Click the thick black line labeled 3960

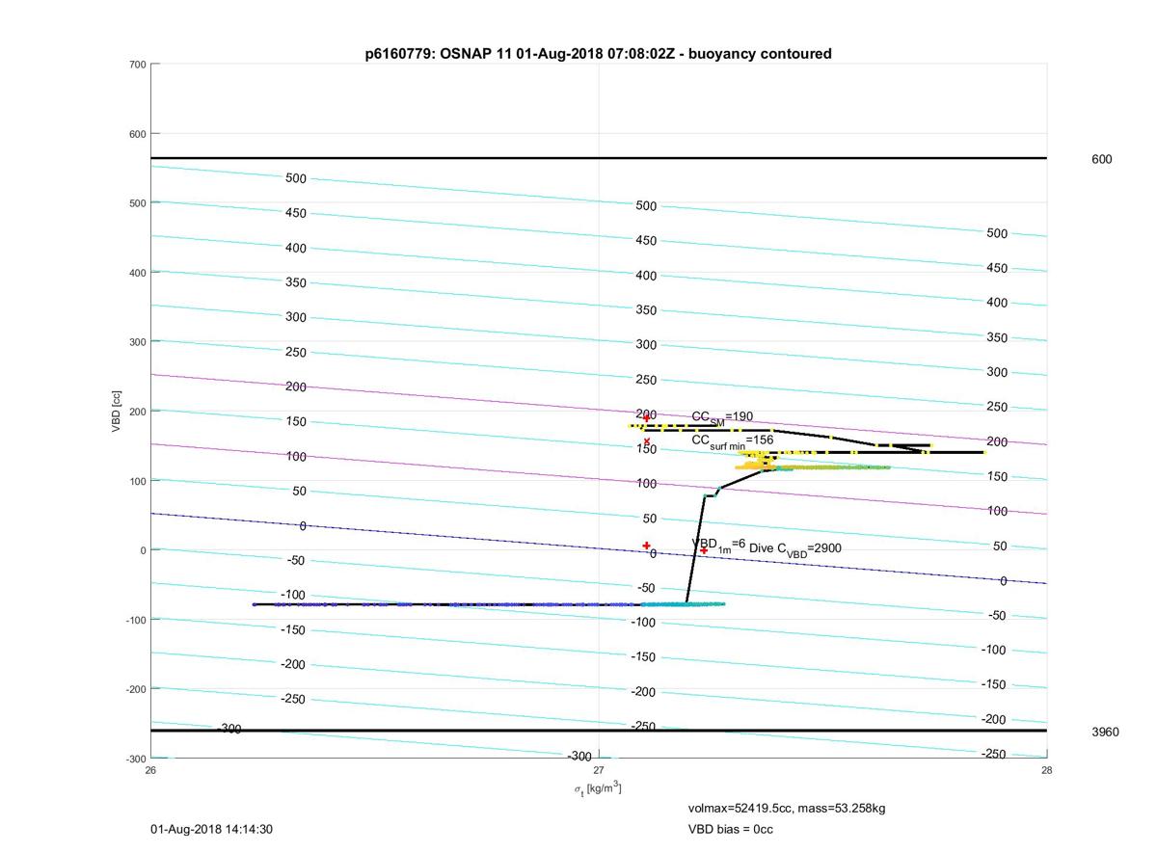tap(599, 731)
